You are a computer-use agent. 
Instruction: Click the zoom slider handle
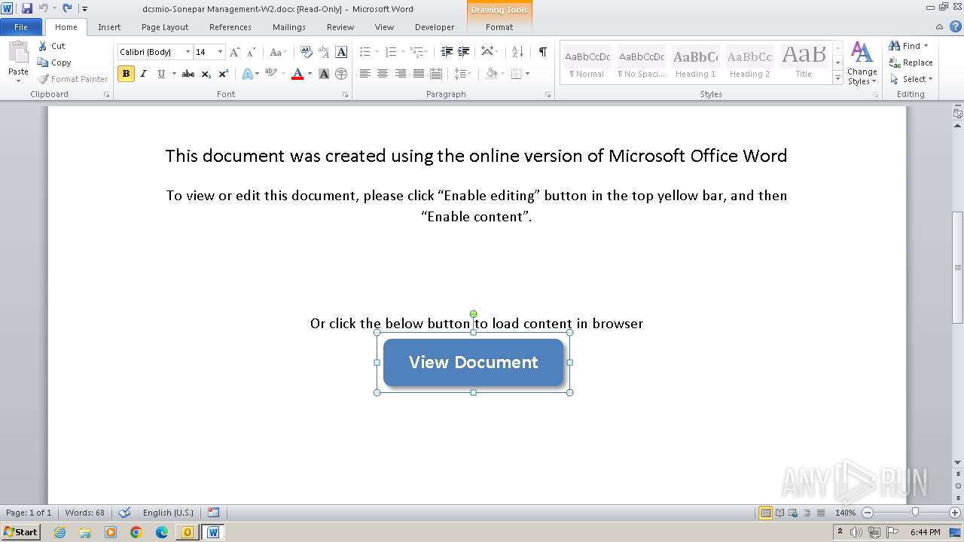coord(915,513)
